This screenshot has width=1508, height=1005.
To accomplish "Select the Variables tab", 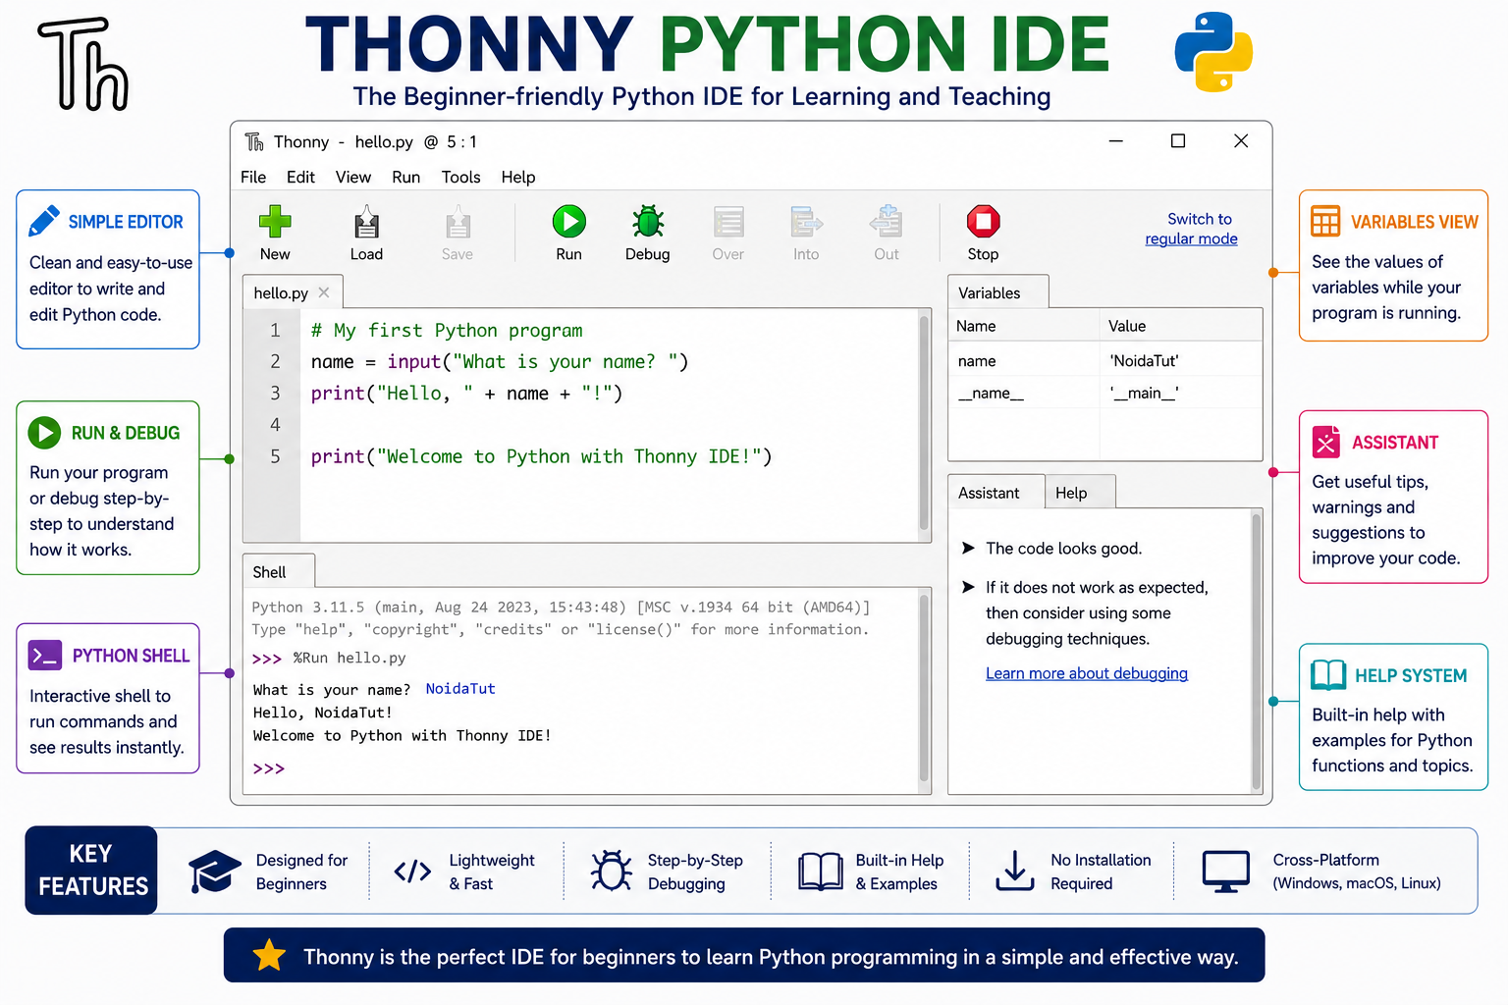I will (997, 292).
